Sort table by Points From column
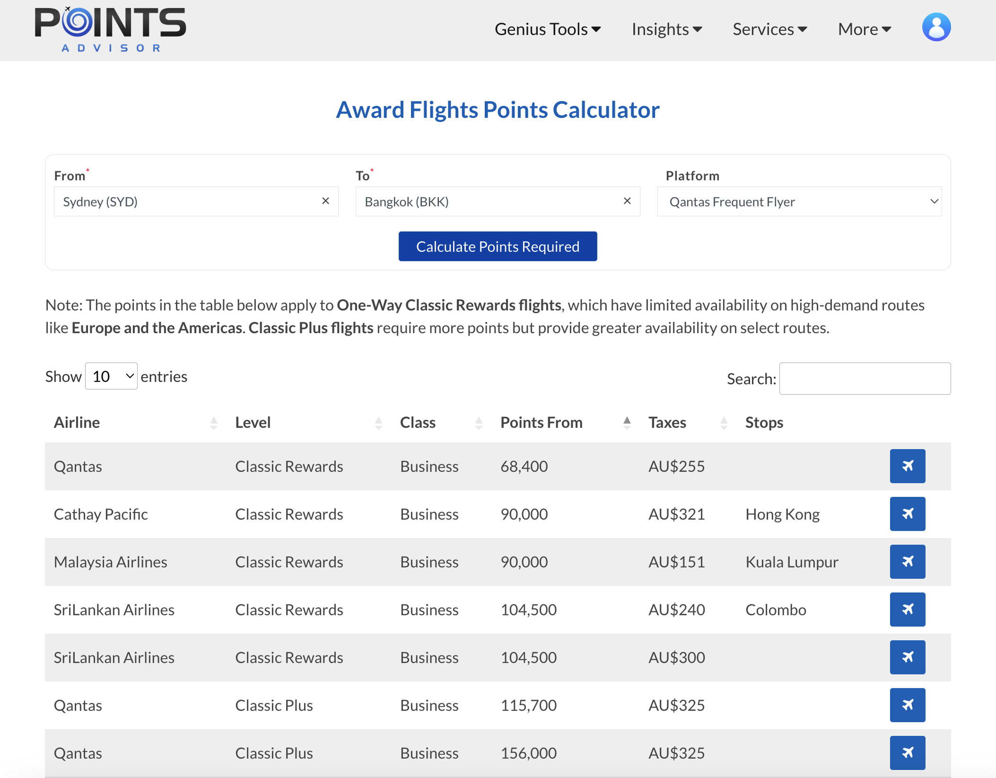996x778 pixels. click(x=566, y=423)
